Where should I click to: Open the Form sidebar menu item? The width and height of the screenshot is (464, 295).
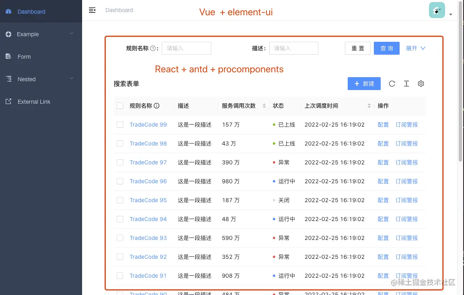41,56
